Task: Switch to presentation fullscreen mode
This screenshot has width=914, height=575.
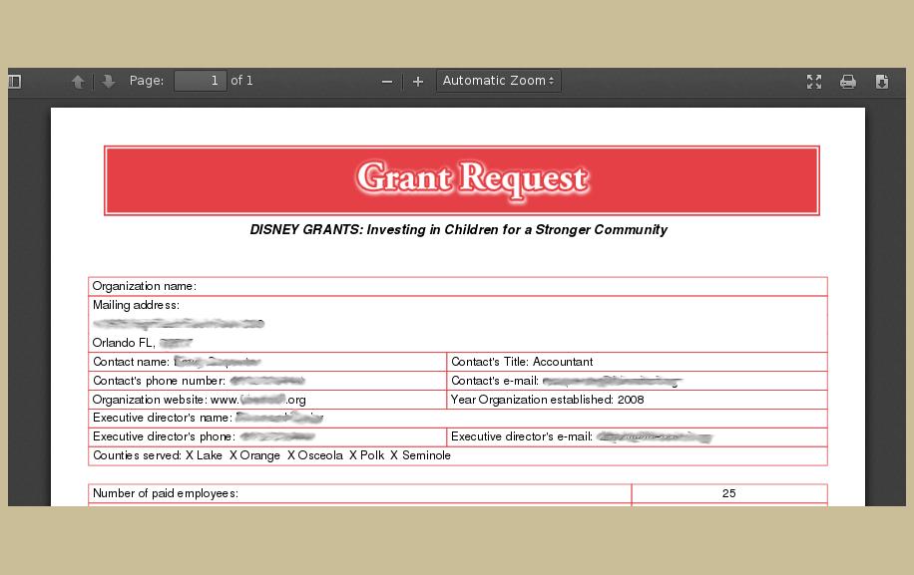Action: (814, 82)
